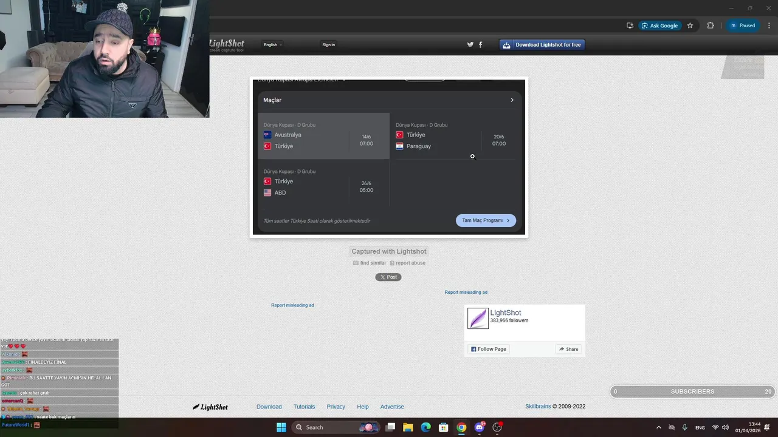778x437 pixels.
Task: Open the Chrome extensions puzzle icon
Action: click(x=711, y=25)
